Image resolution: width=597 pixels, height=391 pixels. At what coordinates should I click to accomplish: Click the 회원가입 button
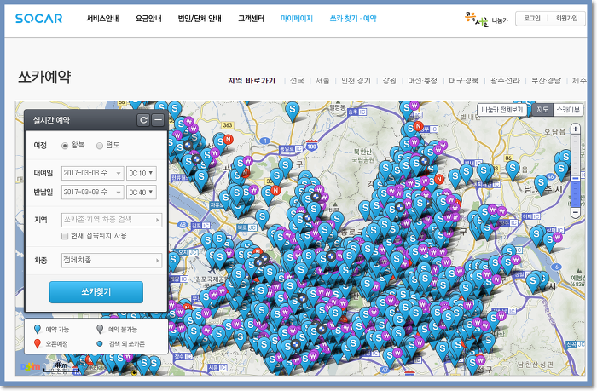point(566,18)
